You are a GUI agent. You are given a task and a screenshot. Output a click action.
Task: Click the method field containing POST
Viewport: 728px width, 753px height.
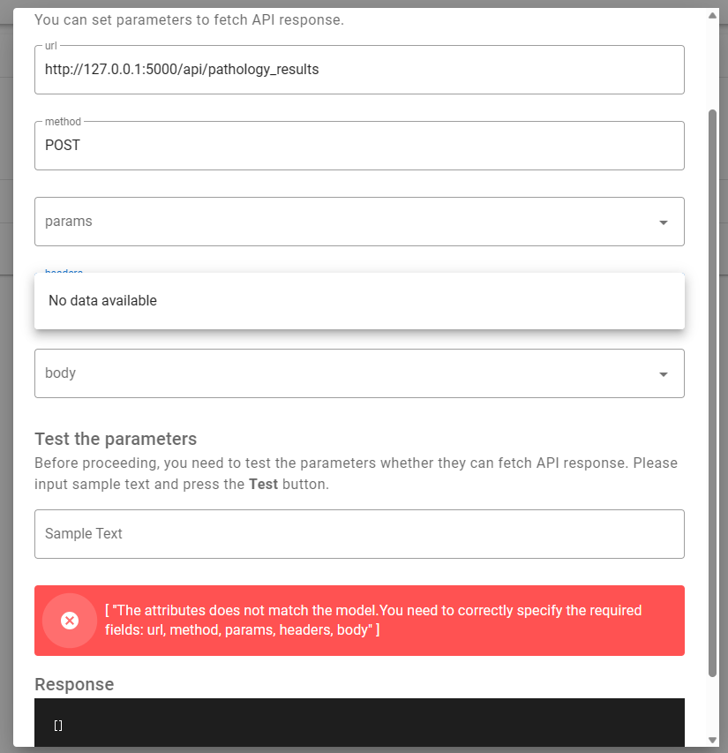(x=359, y=146)
